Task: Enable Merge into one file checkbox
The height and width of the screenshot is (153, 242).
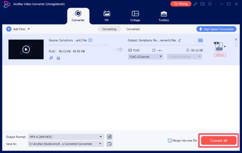Action: pyautogui.click(x=170, y=141)
